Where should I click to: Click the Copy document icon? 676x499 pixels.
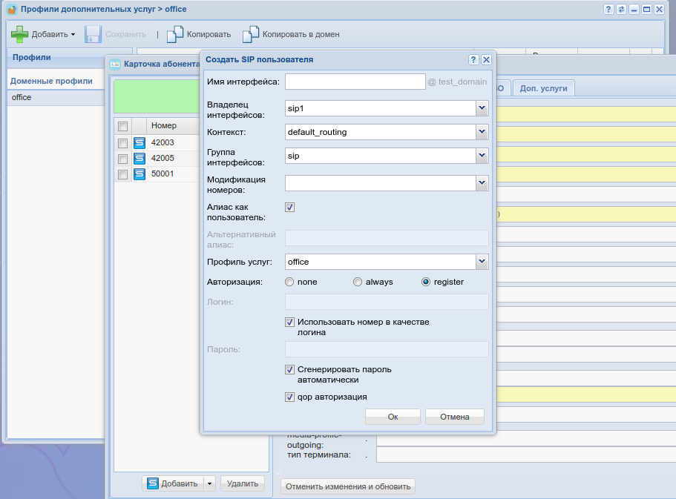pyautogui.click(x=175, y=34)
